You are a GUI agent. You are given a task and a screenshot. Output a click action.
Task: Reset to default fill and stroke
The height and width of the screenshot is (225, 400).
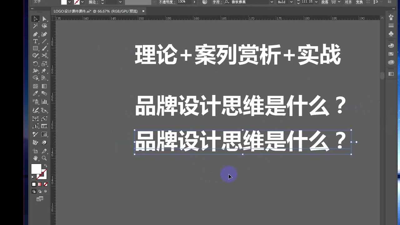(33, 177)
